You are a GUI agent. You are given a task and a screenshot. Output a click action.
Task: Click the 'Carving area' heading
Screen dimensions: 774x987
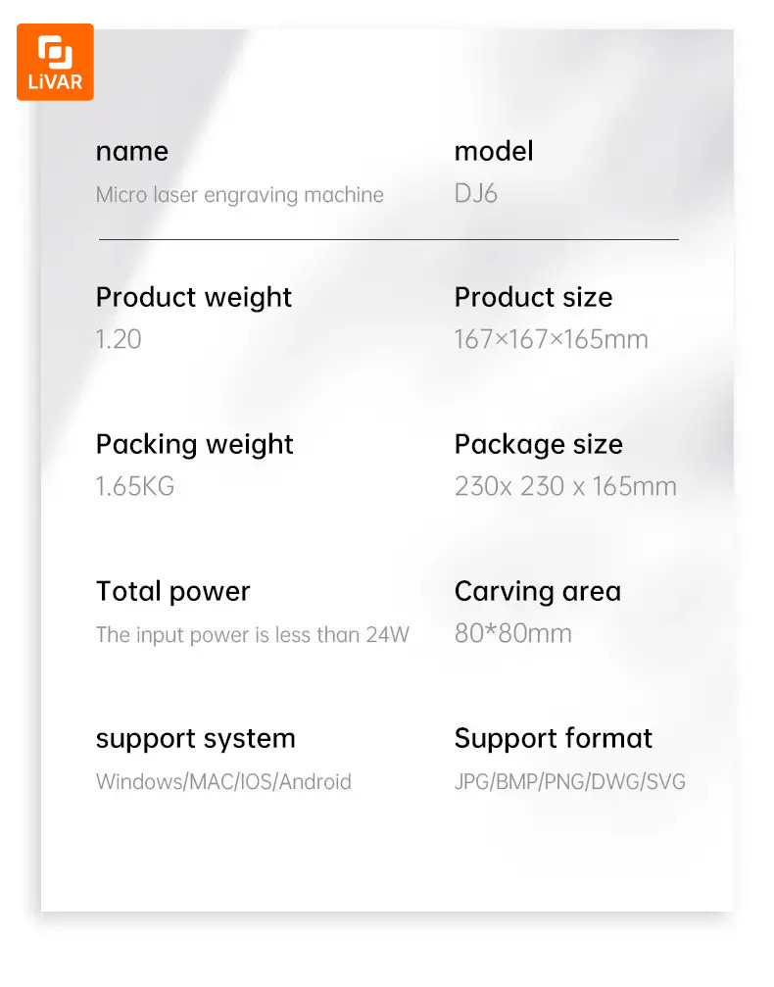(538, 592)
